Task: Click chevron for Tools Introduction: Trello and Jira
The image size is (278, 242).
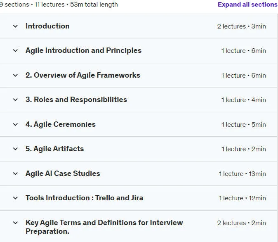Action: [x=15, y=198]
